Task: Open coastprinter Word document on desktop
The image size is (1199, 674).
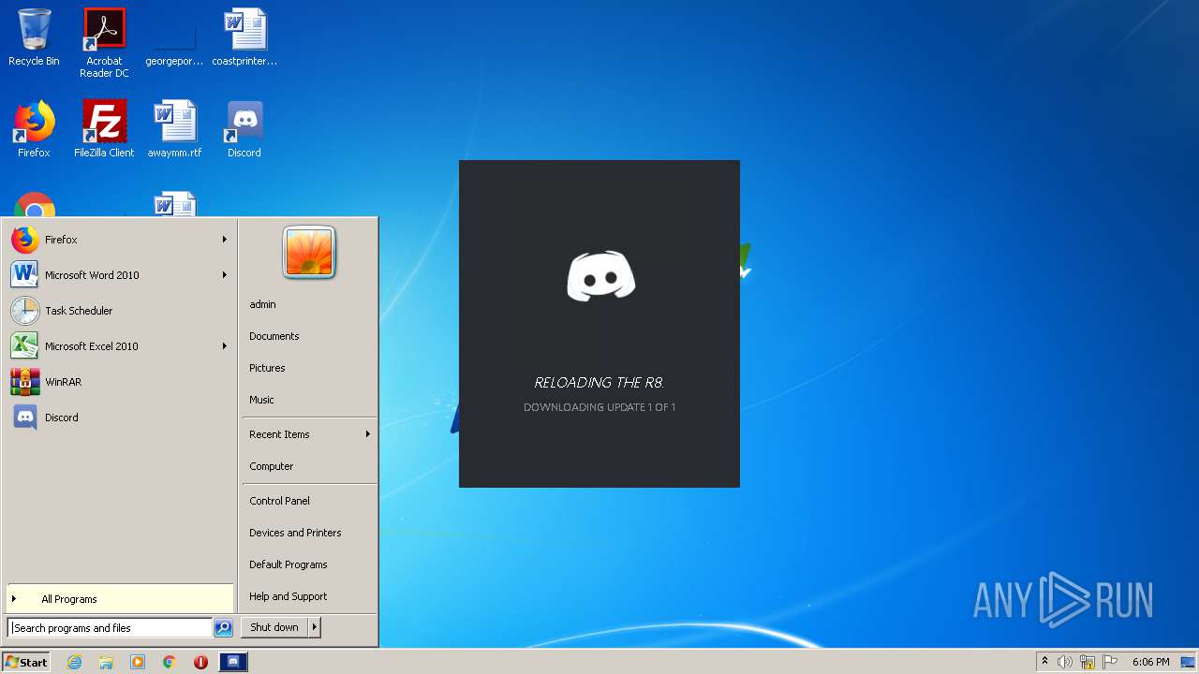Action: 244,37
